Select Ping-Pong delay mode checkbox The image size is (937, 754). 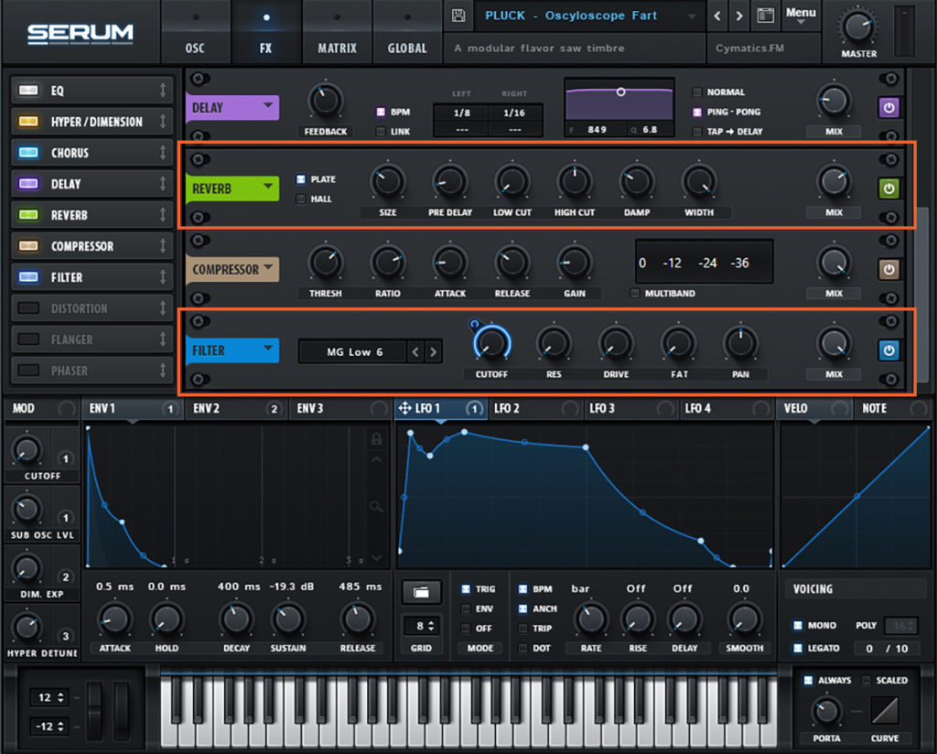(696, 112)
